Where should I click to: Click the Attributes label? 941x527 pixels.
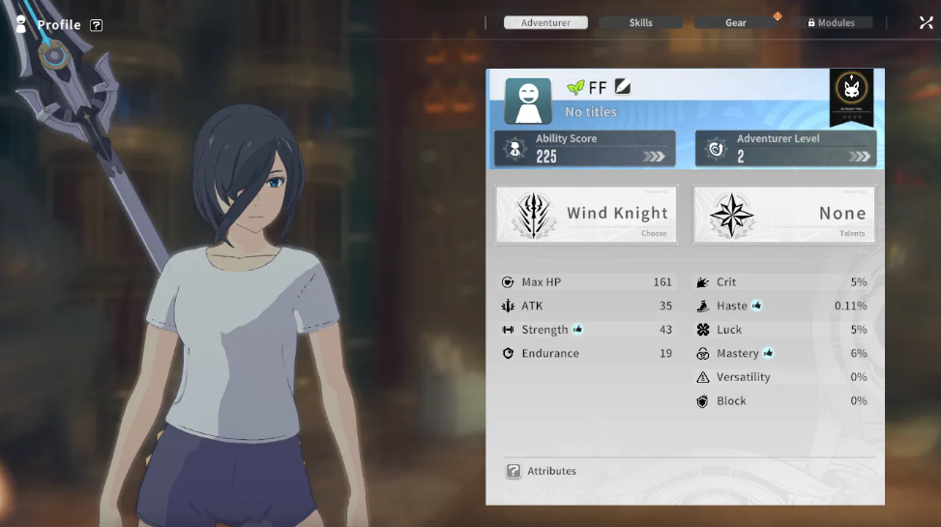[551, 471]
